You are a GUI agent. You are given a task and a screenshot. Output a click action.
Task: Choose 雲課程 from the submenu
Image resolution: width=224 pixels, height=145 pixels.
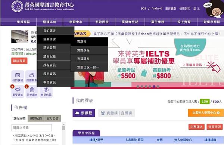coord(90,41)
